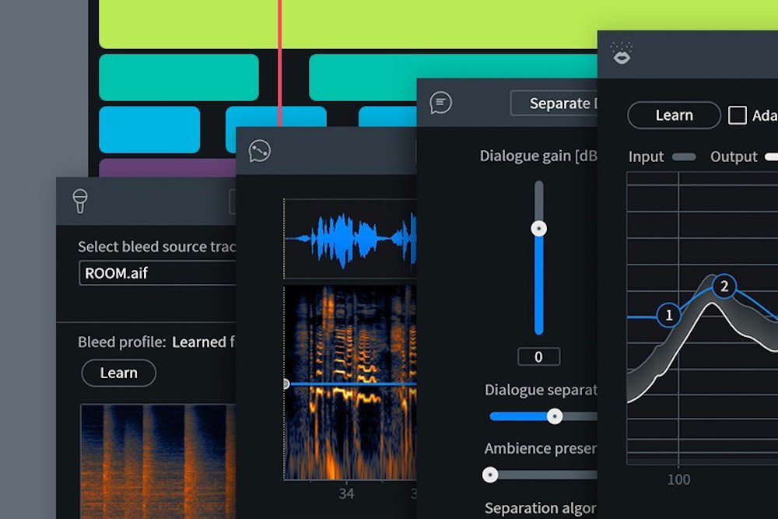Click the Dialogue Isolate speech bubble icon
The width and height of the screenshot is (778, 519).
pos(440,102)
